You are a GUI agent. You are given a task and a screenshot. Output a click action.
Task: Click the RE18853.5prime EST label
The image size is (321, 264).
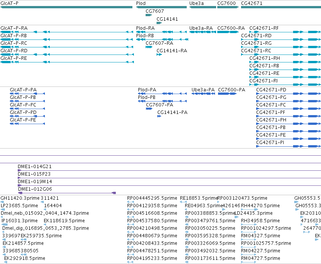click(x=198, y=198)
